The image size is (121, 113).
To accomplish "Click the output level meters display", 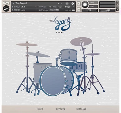I will tap(107, 5).
